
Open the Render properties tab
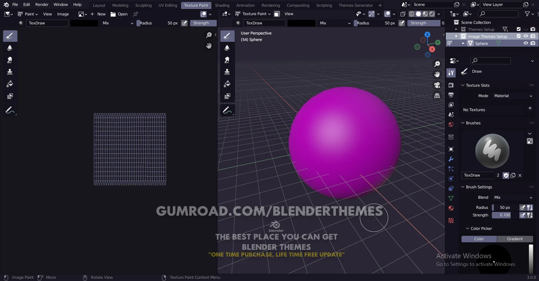coord(451,85)
